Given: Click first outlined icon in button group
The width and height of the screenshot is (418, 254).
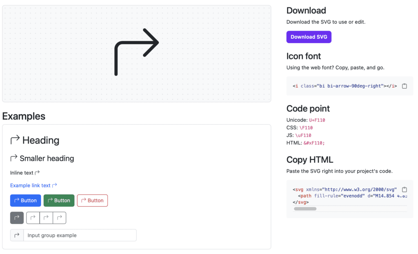Looking at the screenshot, I should (x=33, y=218).
